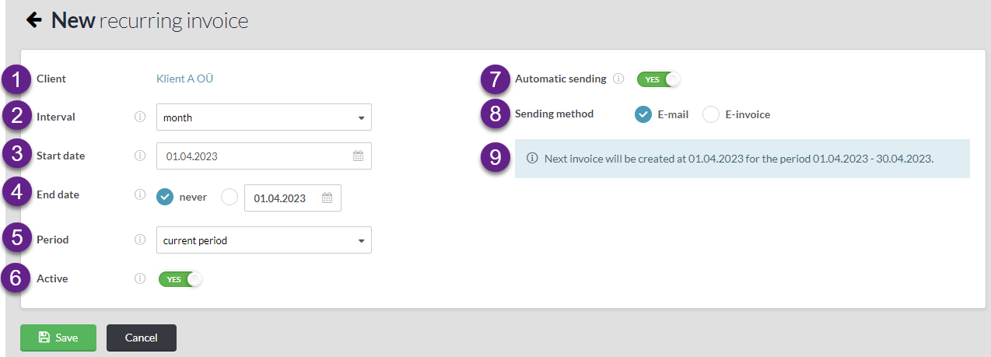The width and height of the screenshot is (991, 357).
Task: Disable the Automatic sending switch
Action: (659, 79)
